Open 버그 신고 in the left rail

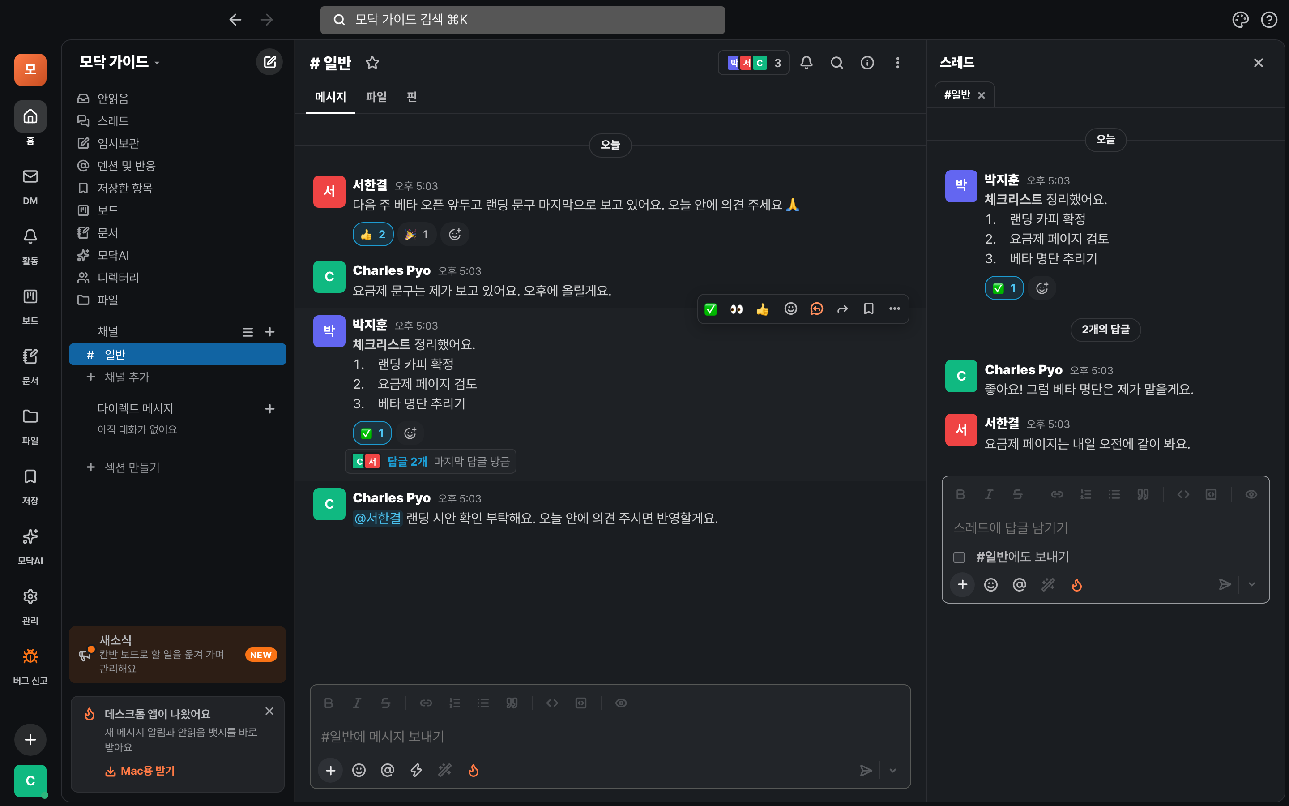[x=30, y=666]
